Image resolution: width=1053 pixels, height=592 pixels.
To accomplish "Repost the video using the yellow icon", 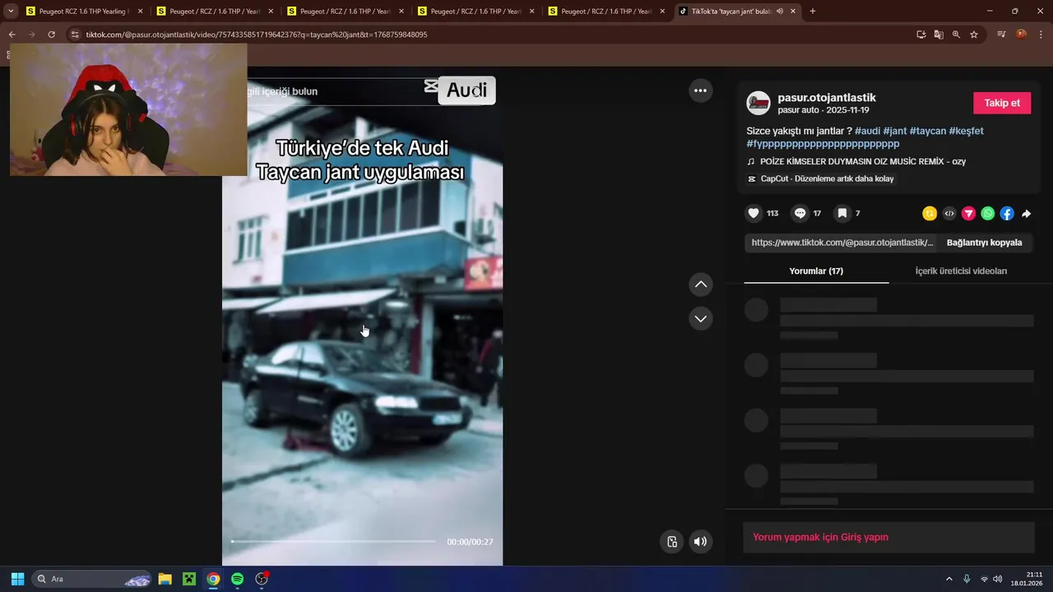I will click(930, 214).
